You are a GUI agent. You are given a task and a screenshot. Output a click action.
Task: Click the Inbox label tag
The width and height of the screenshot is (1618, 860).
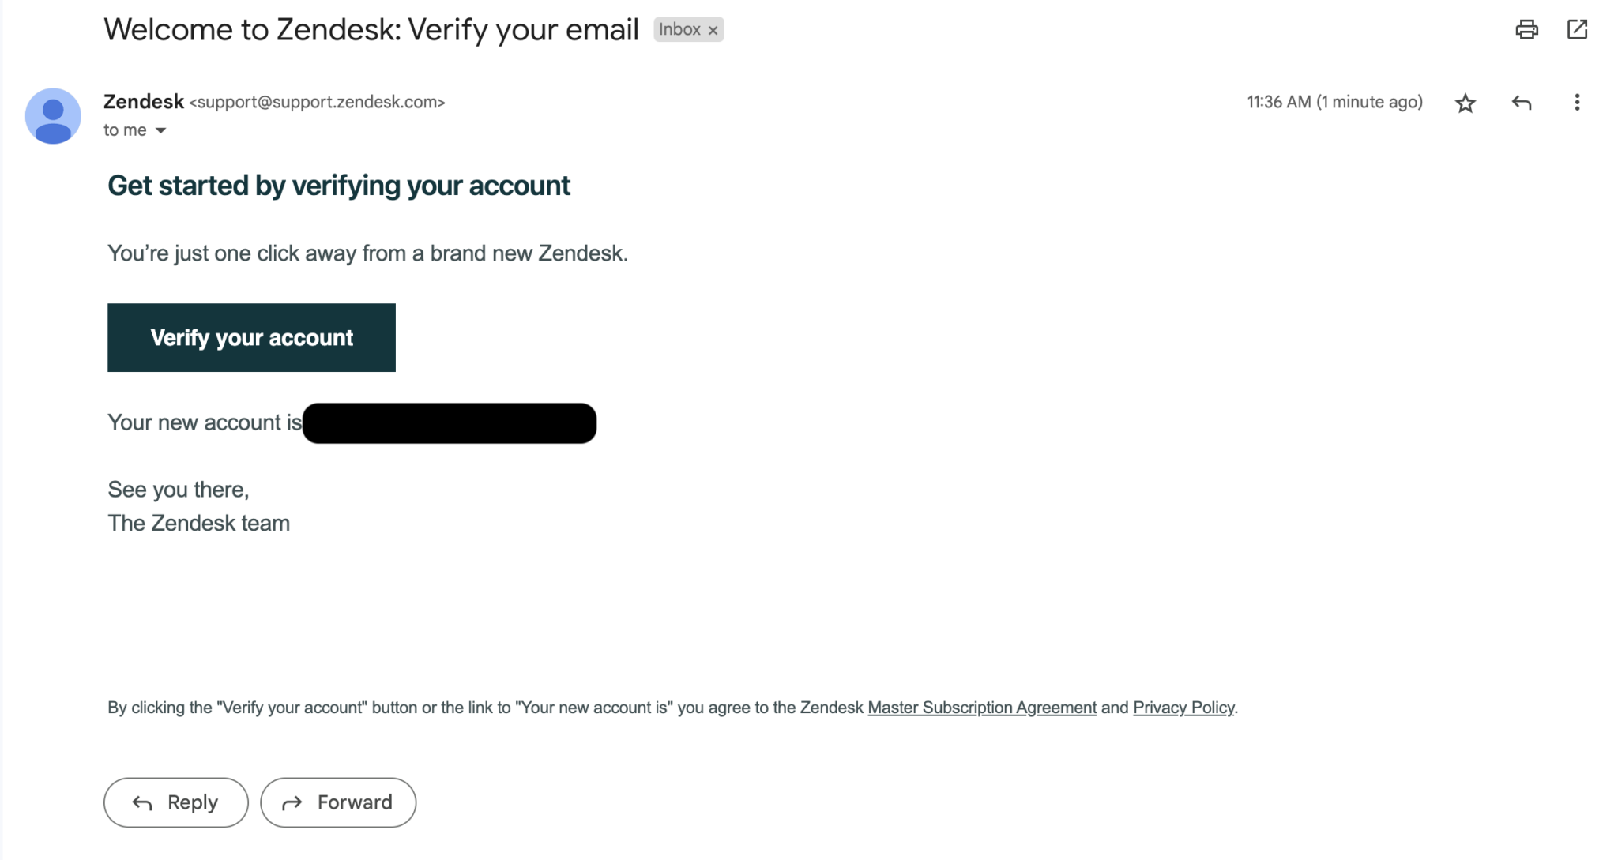pyautogui.click(x=681, y=29)
